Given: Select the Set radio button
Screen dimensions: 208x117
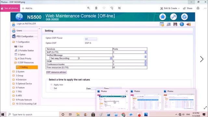Looking at the screenshot, I should 51,88.
